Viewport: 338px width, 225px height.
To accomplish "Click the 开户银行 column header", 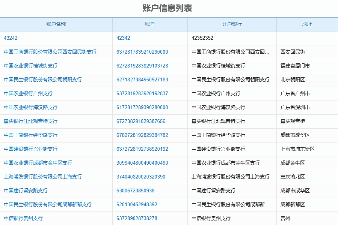I will [231, 24].
